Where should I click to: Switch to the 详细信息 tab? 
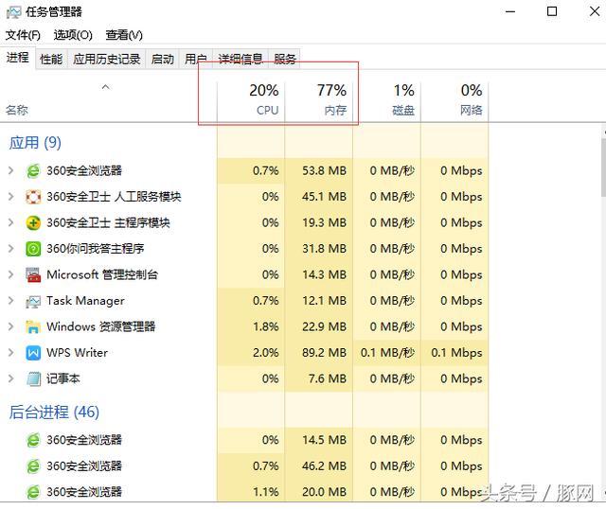coord(241,59)
